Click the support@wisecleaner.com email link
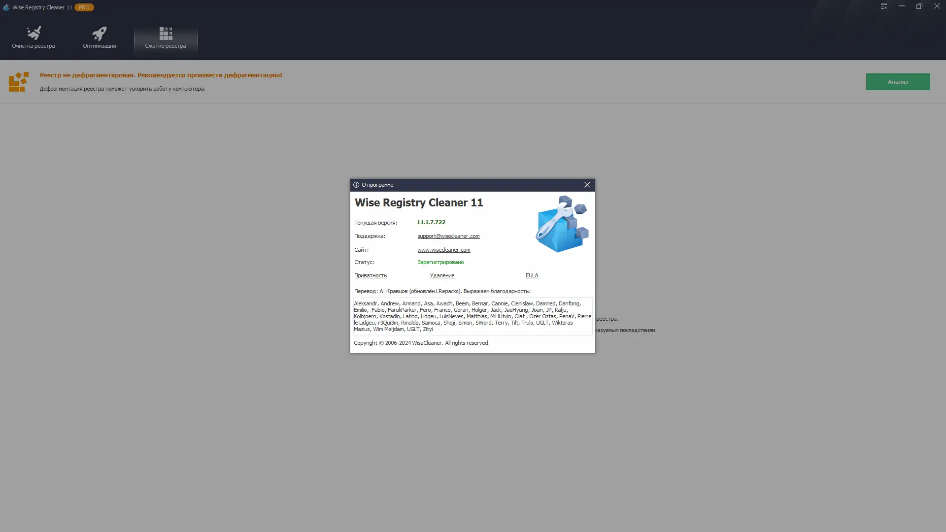The image size is (946, 532). pyautogui.click(x=448, y=236)
